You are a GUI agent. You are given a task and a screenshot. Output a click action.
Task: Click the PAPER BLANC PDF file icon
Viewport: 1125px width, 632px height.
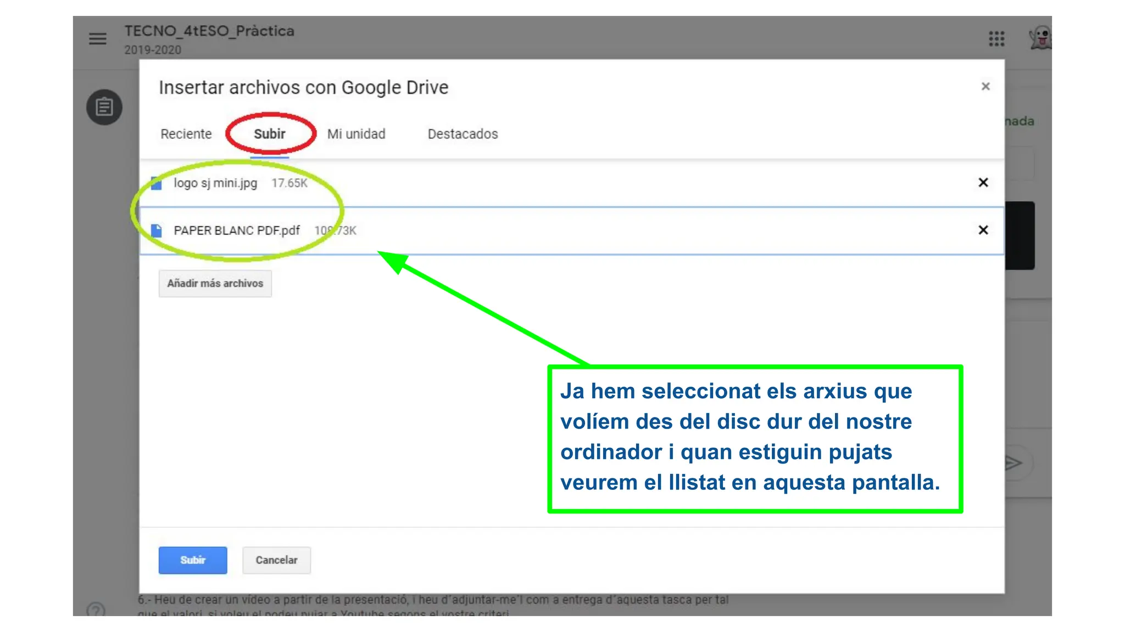click(x=157, y=230)
